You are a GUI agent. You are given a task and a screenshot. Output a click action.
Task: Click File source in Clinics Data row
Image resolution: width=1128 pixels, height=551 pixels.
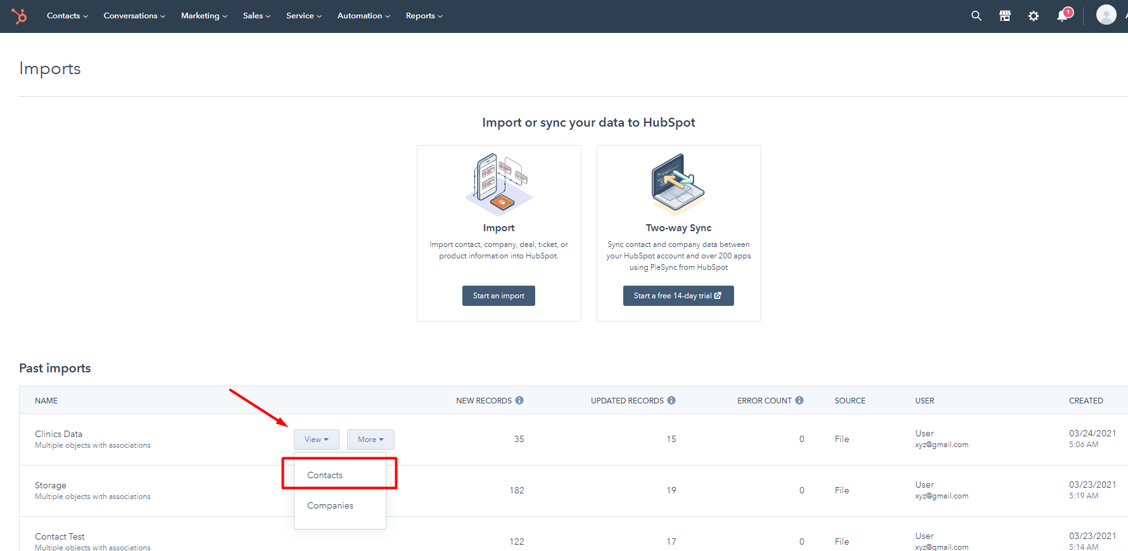[842, 439]
